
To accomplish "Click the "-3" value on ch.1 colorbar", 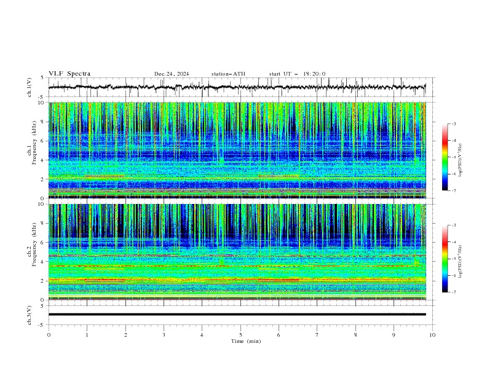I will (453, 123).
